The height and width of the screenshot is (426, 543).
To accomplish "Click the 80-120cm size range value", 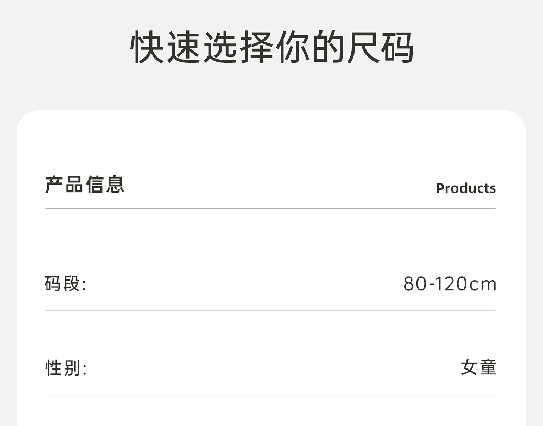I will point(450,284).
